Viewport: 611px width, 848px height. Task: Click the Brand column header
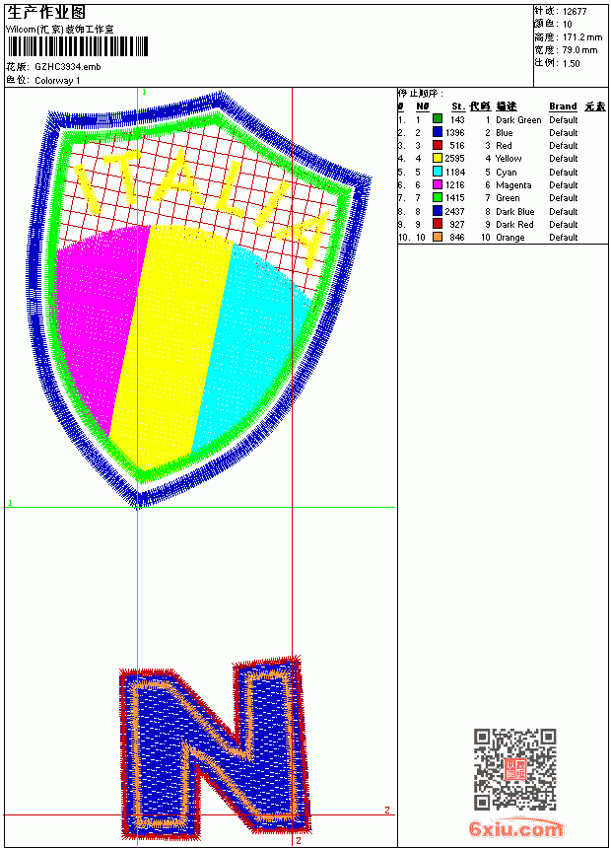pos(563,106)
